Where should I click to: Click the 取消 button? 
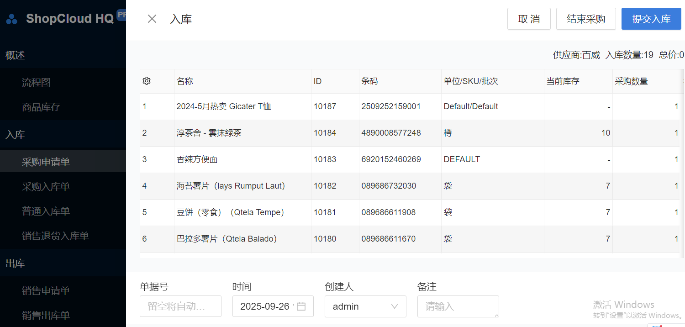click(x=529, y=19)
